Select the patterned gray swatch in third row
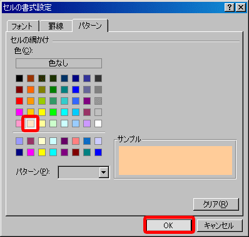 98,101
